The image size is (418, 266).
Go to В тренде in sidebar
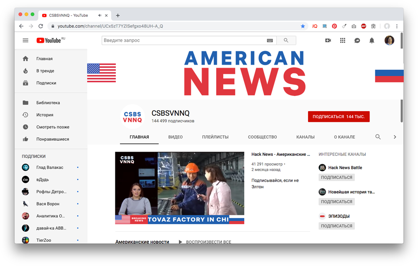pyautogui.click(x=45, y=71)
